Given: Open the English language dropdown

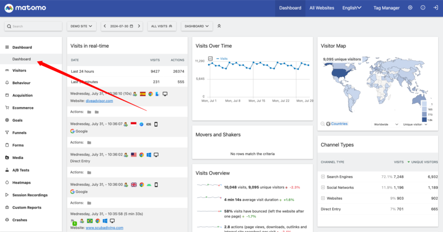Looking at the screenshot, I should [352, 8].
